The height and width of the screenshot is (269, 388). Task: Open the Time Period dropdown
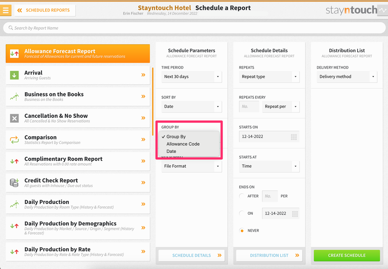191,77
